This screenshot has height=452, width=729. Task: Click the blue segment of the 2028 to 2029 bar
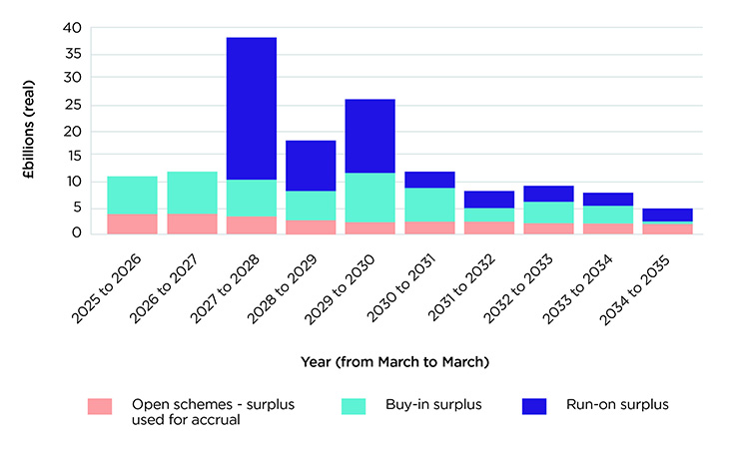(x=311, y=166)
